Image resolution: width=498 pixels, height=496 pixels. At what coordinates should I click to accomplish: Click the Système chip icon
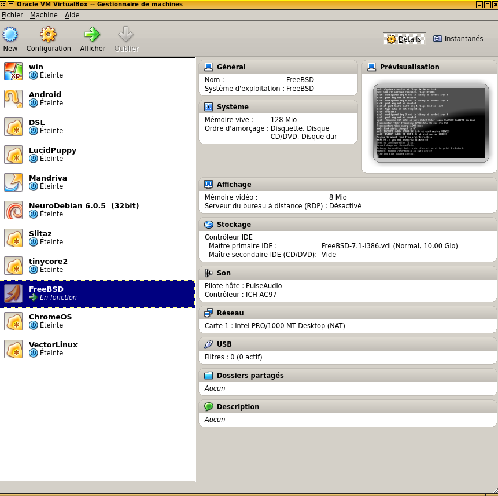point(209,106)
